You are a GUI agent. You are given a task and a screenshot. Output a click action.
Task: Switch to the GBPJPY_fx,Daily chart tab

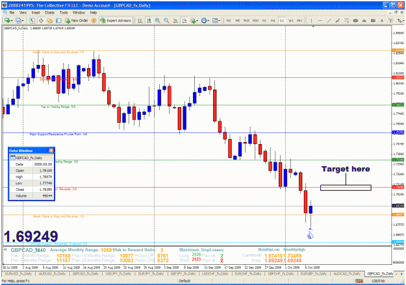pyautogui.click(x=184, y=273)
